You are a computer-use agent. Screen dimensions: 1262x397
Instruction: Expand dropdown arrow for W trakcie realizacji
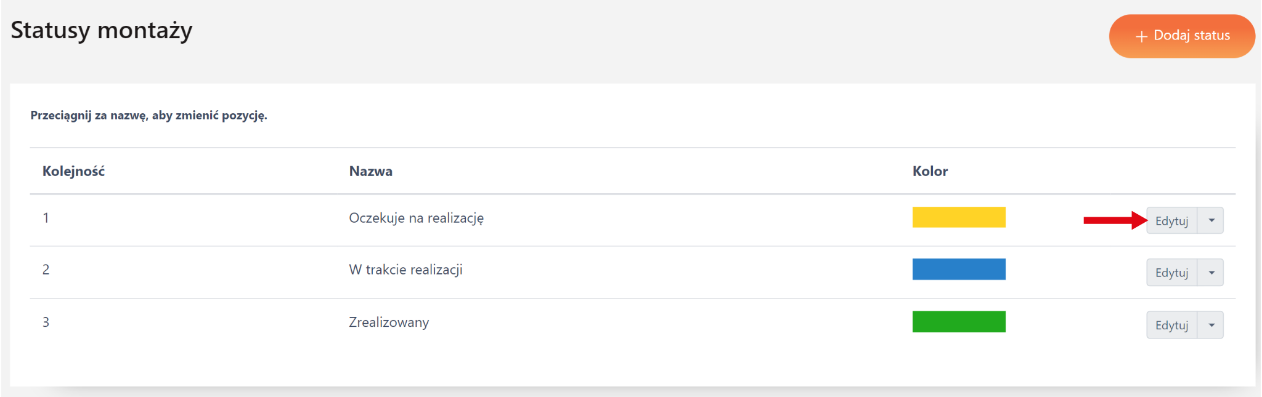tap(1211, 273)
